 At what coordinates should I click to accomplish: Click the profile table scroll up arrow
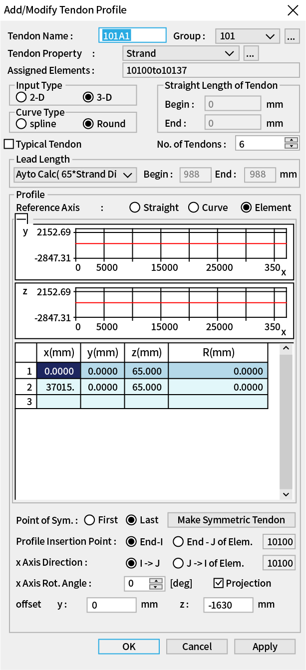coord(286,348)
